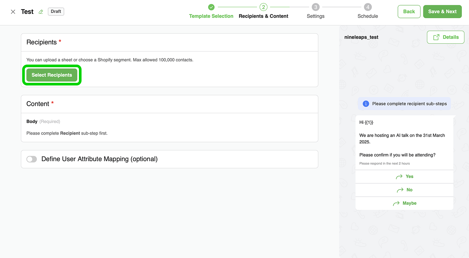Open the Settings step label

(x=315, y=16)
